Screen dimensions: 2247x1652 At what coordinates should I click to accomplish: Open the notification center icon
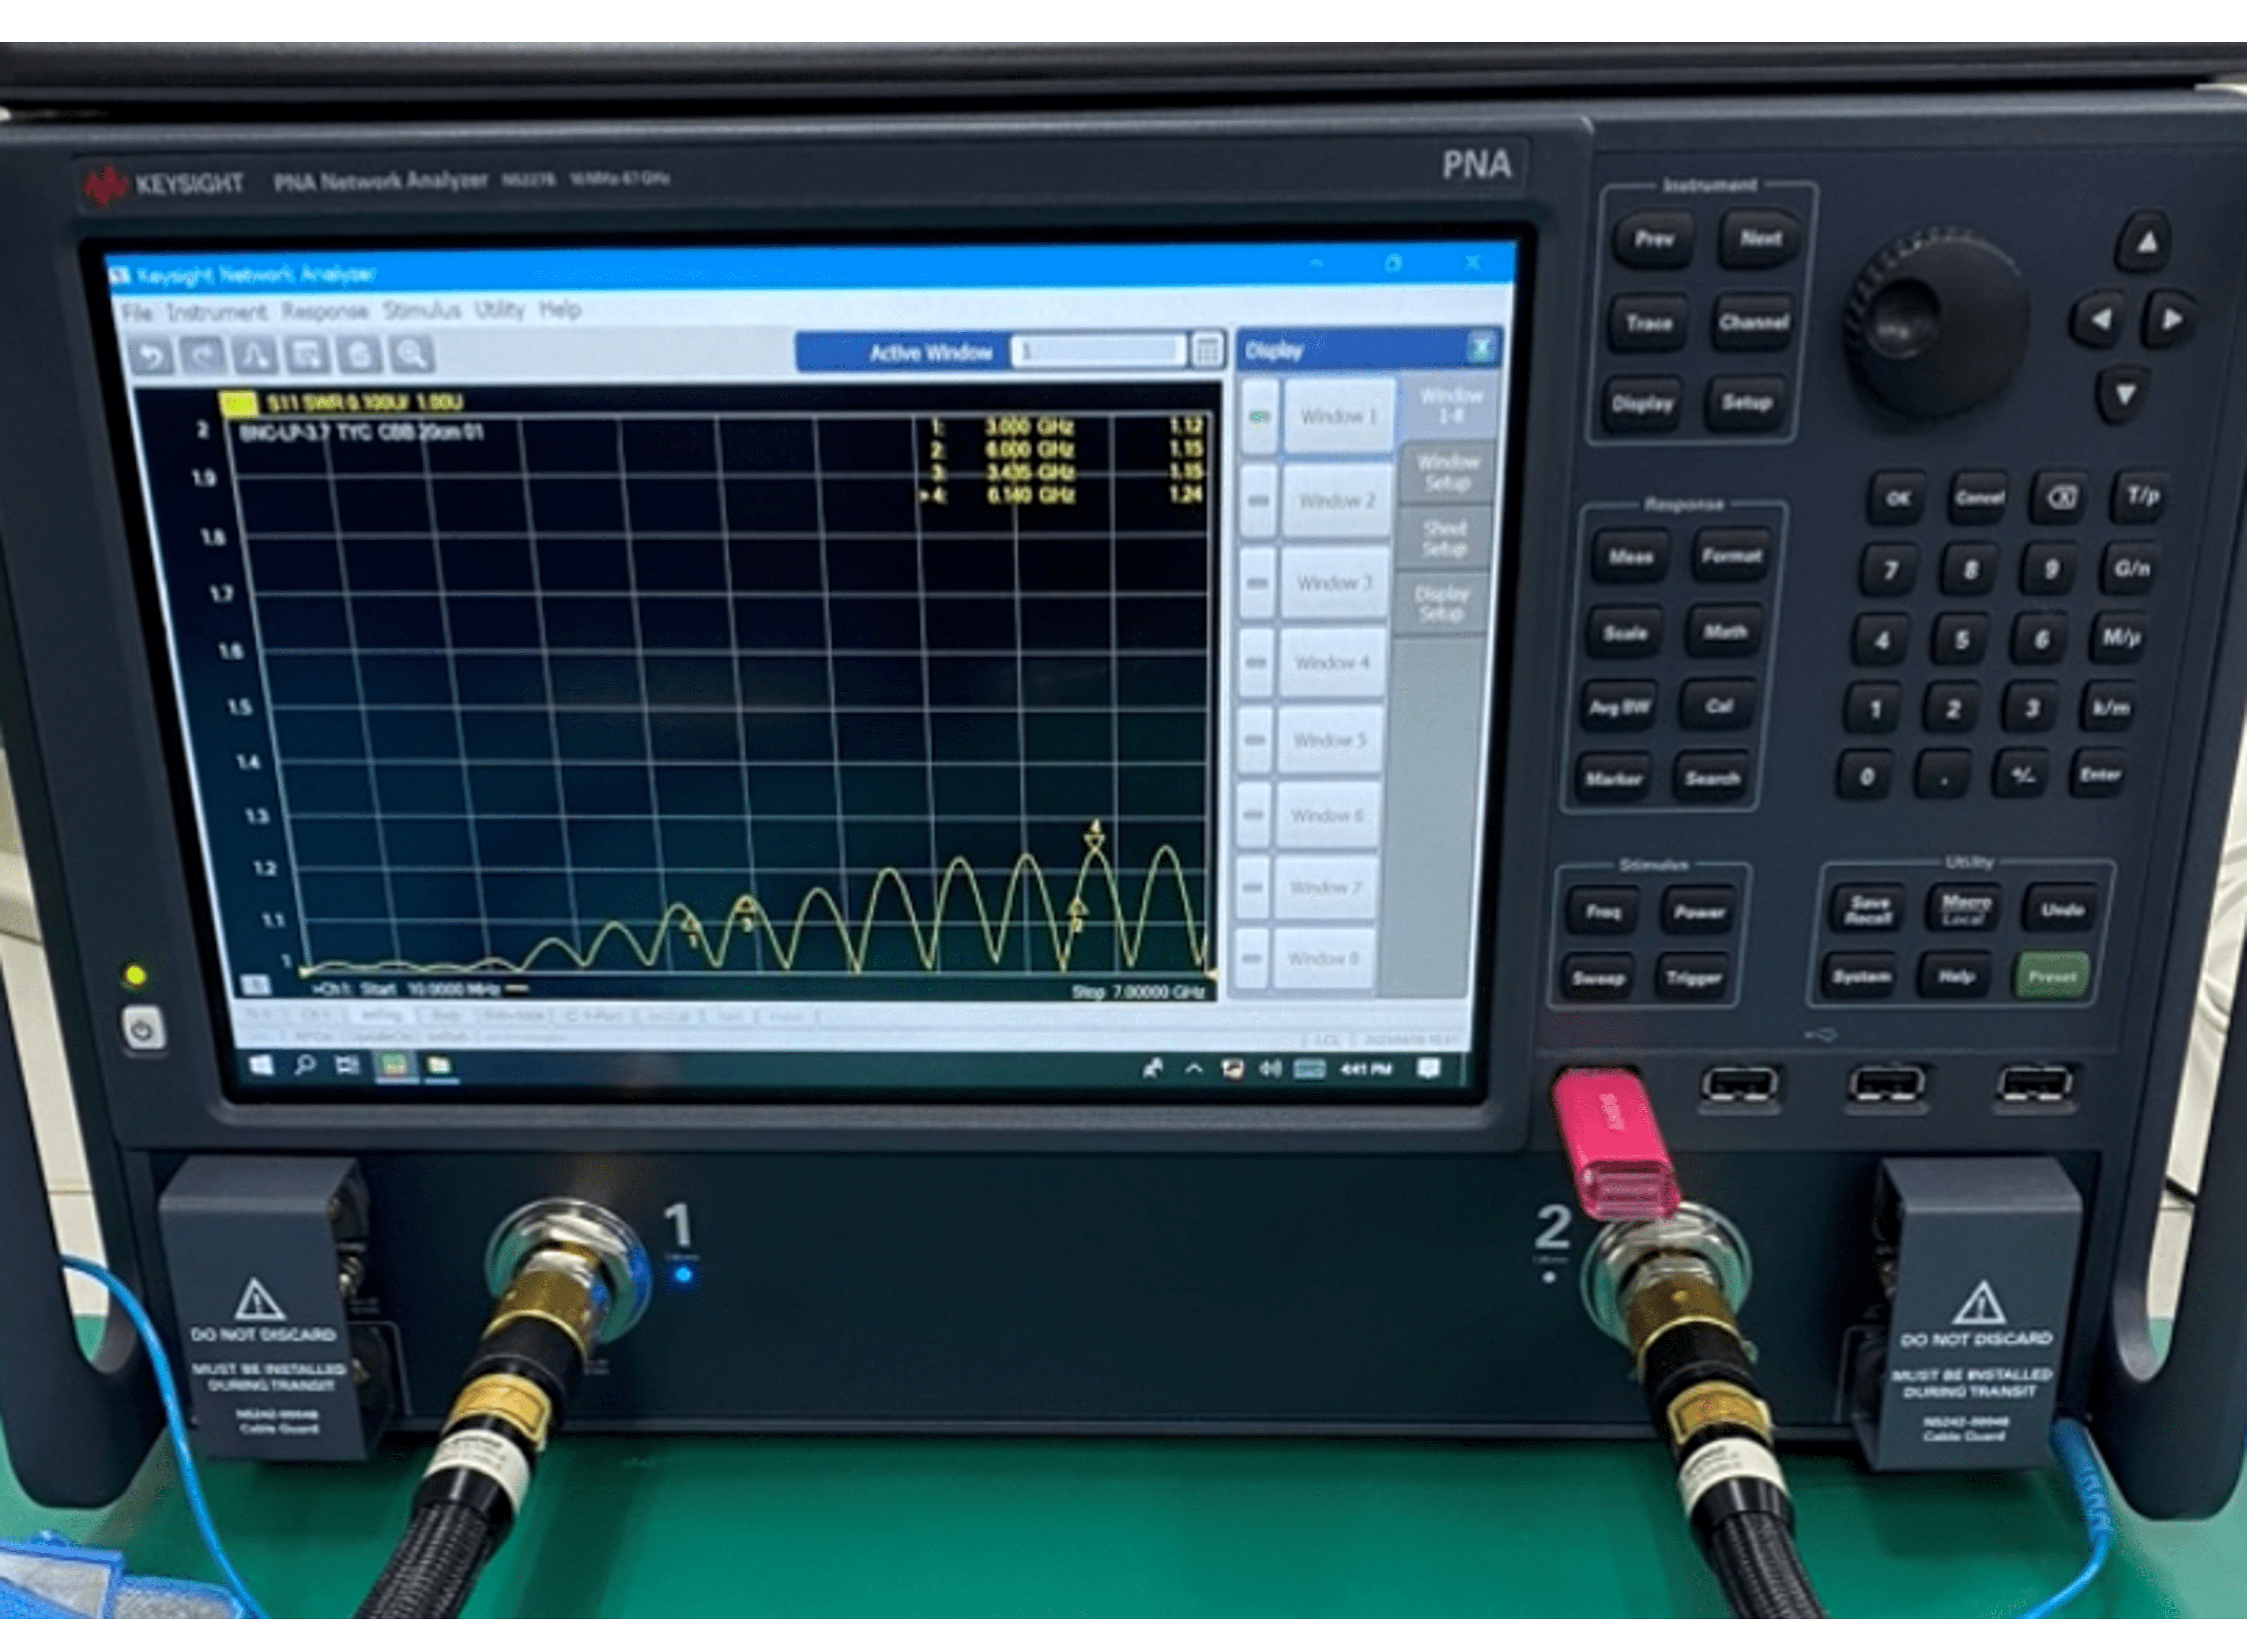pyautogui.click(x=1429, y=1069)
